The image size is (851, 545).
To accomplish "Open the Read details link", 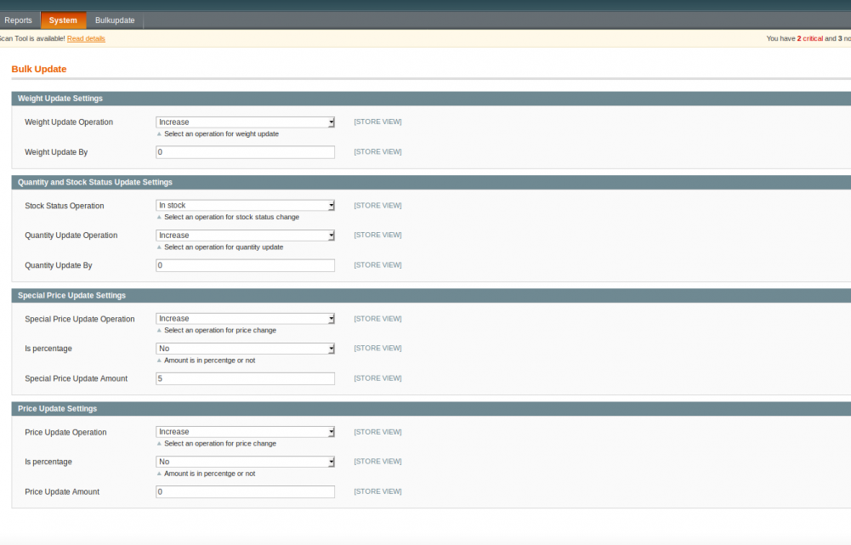I will (86, 38).
